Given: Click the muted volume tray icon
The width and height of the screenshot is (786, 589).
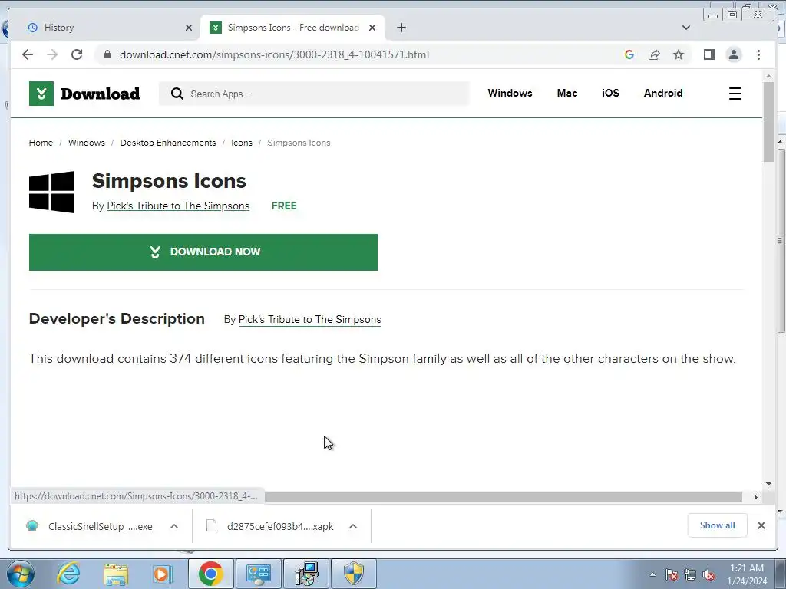Looking at the screenshot, I should tap(708, 575).
